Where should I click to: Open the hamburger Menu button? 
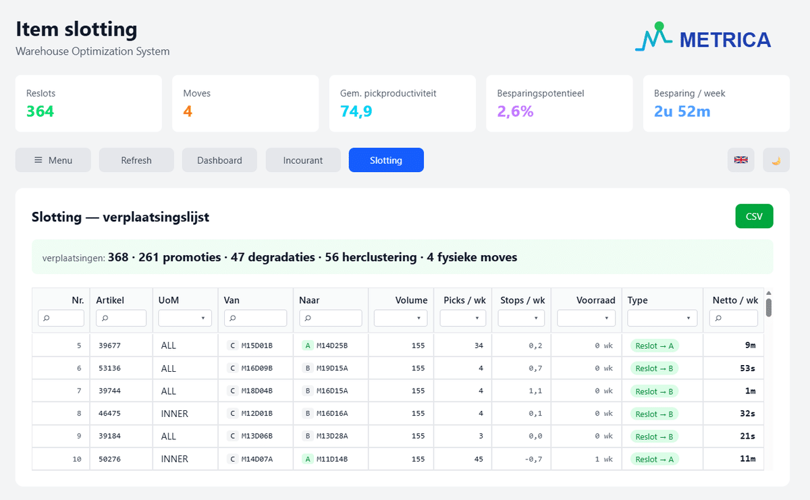coord(53,160)
